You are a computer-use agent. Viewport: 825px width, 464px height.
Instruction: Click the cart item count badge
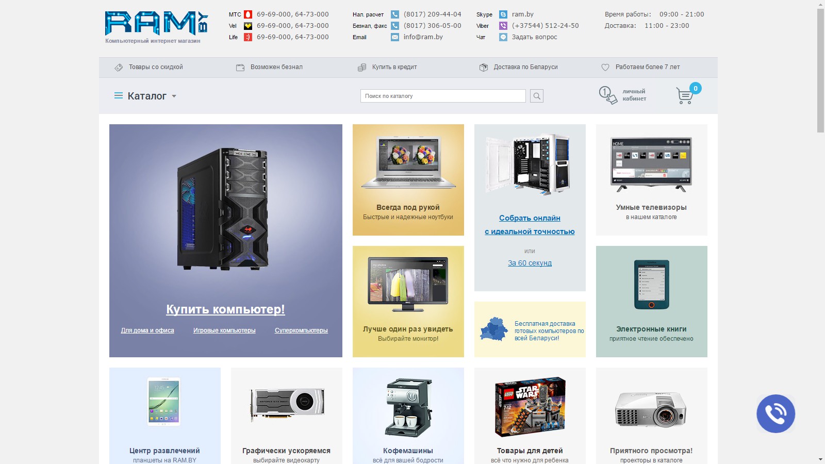696,89
